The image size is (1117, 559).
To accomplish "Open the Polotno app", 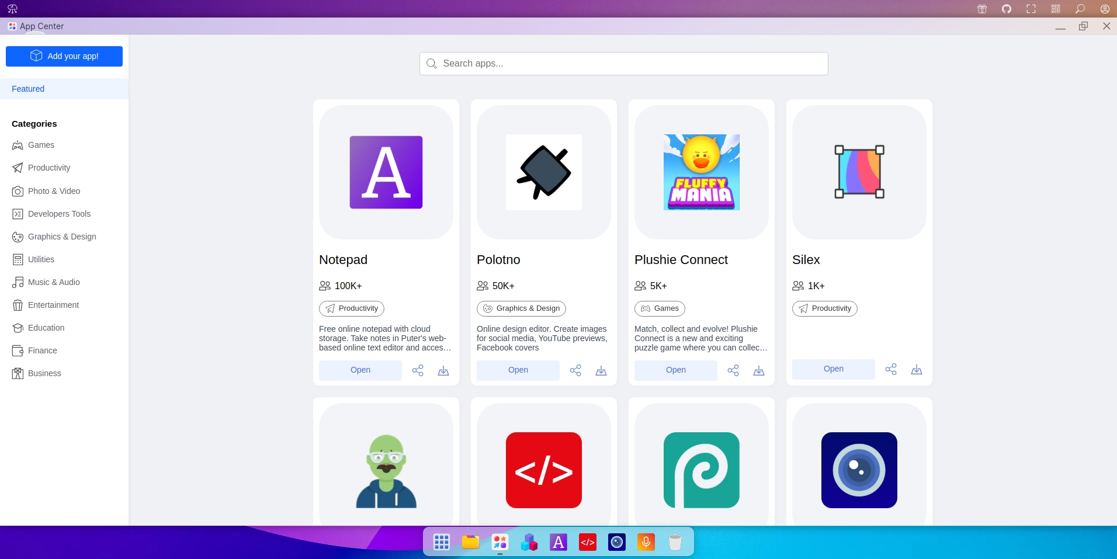I will [518, 370].
